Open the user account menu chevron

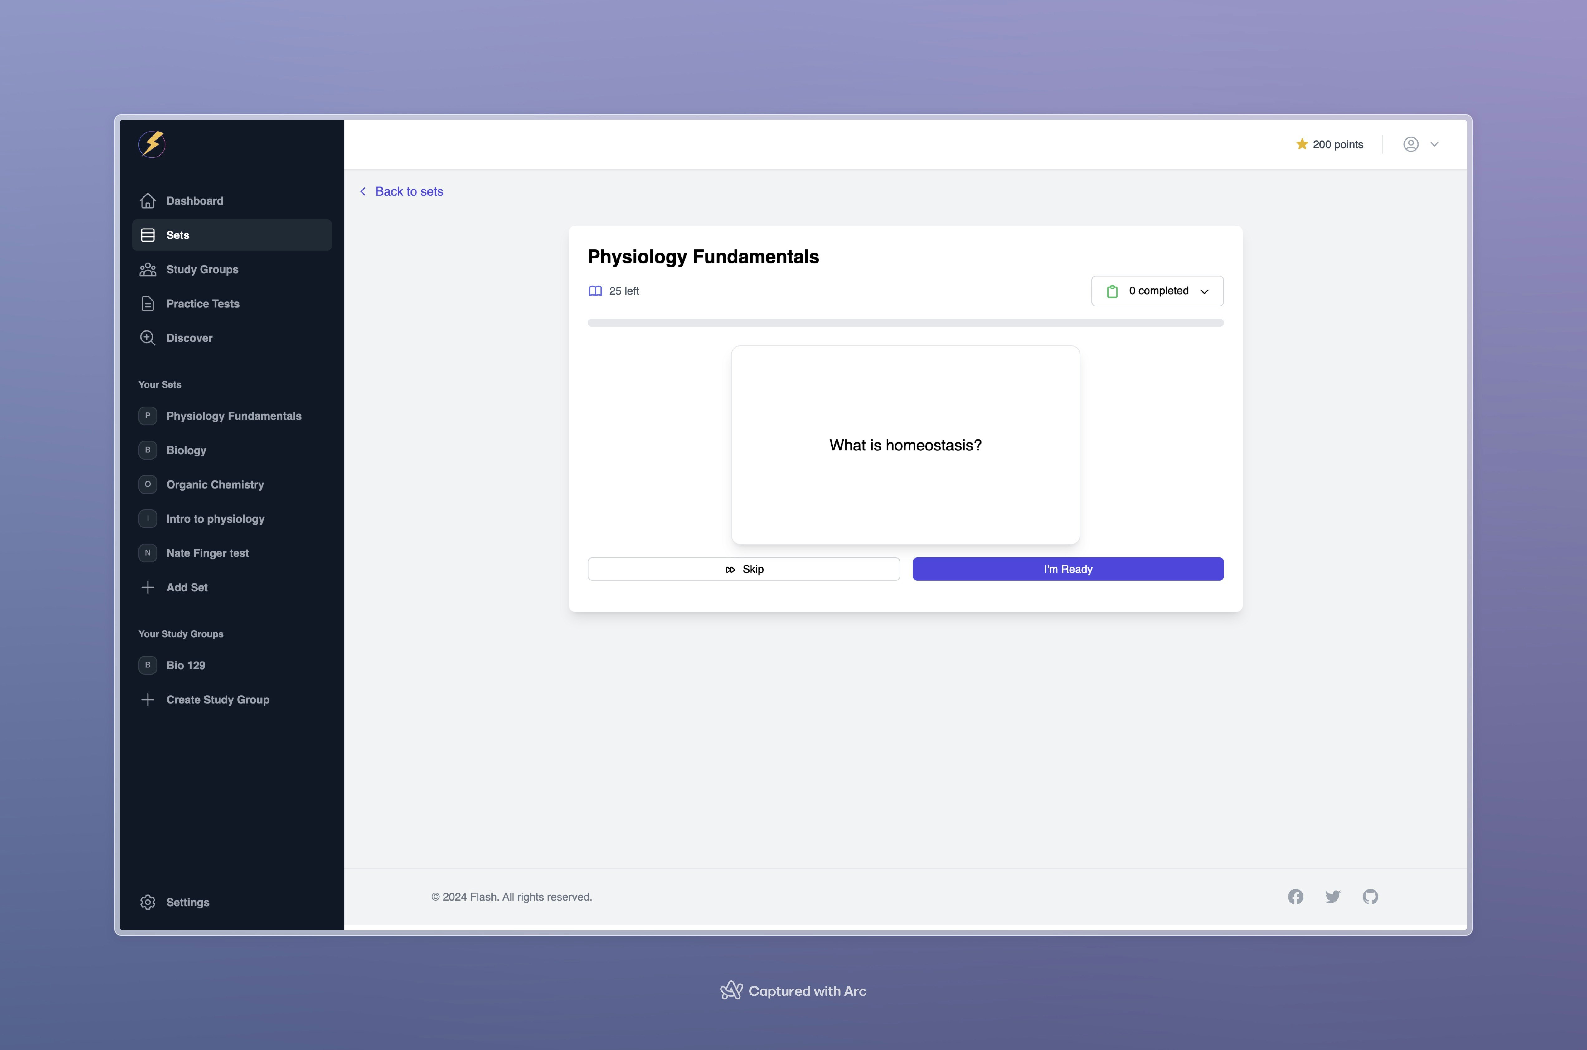(1434, 144)
